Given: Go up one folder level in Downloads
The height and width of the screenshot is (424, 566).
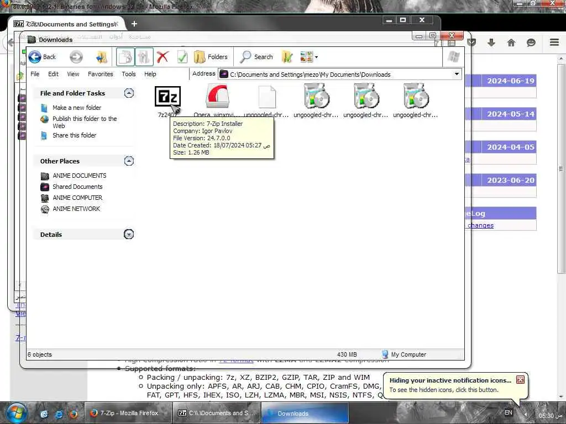Looking at the screenshot, I should [102, 57].
